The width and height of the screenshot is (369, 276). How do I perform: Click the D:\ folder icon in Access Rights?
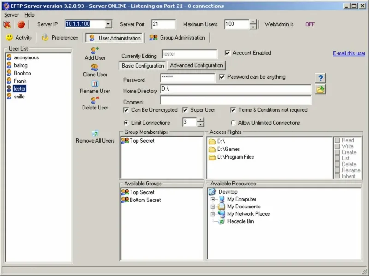(212, 141)
